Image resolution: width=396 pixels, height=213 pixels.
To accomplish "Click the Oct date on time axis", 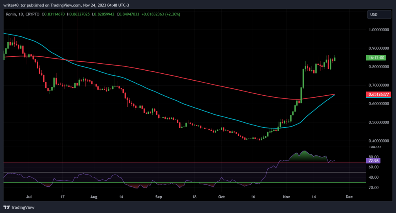I will pos(222,197).
